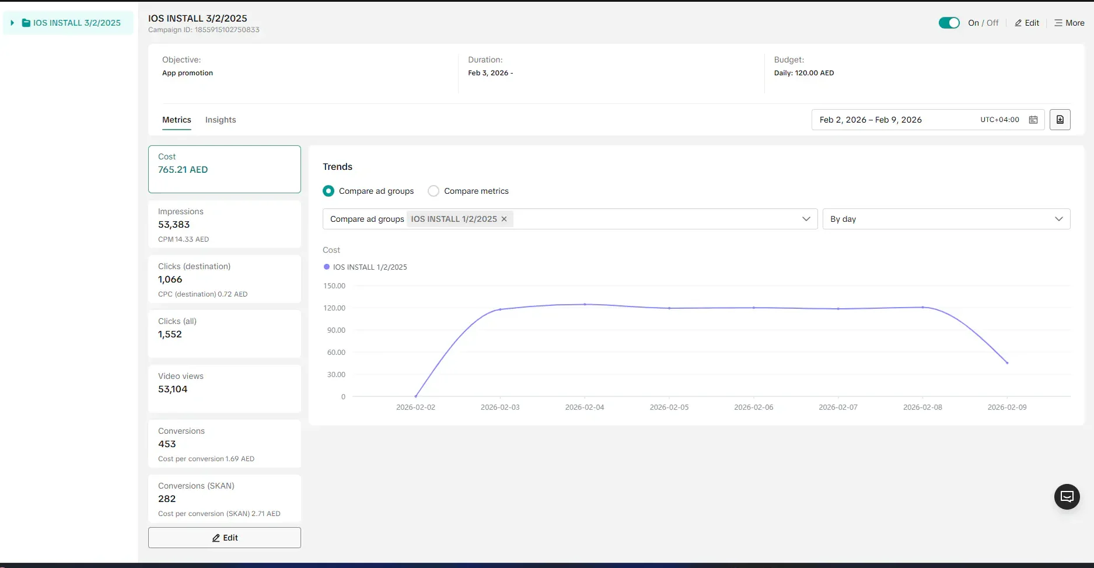The height and width of the screenshot is (568, 1094).
Task: Select the Compare metrics radio button
Action: pyautogui.click(x=434, y=191)
